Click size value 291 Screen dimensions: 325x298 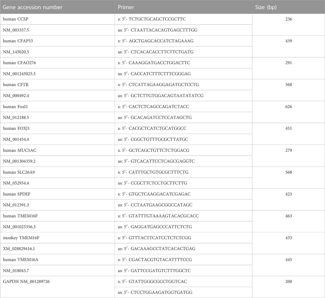[288, 63]
